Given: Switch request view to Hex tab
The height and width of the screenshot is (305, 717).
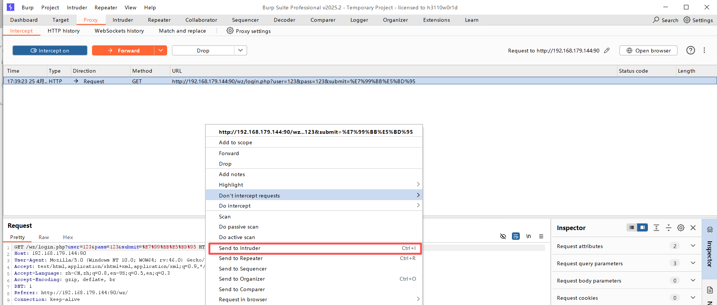Looking at the screenshot, I should tap(68, 237).
